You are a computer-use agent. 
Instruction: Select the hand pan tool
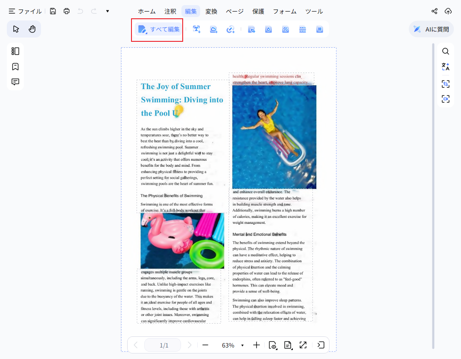coord(32,29)
